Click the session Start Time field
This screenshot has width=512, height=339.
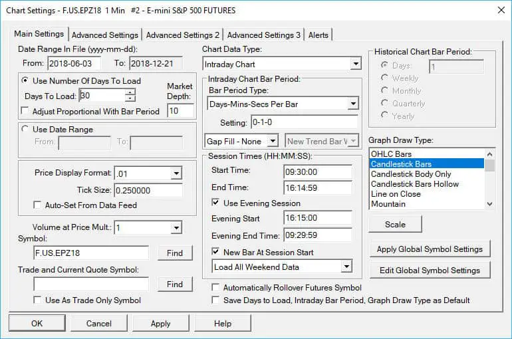[x=318, y=171]
